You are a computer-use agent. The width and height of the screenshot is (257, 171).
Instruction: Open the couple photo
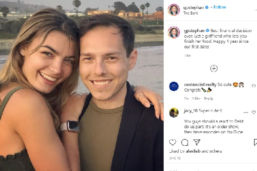pos(81,85)
